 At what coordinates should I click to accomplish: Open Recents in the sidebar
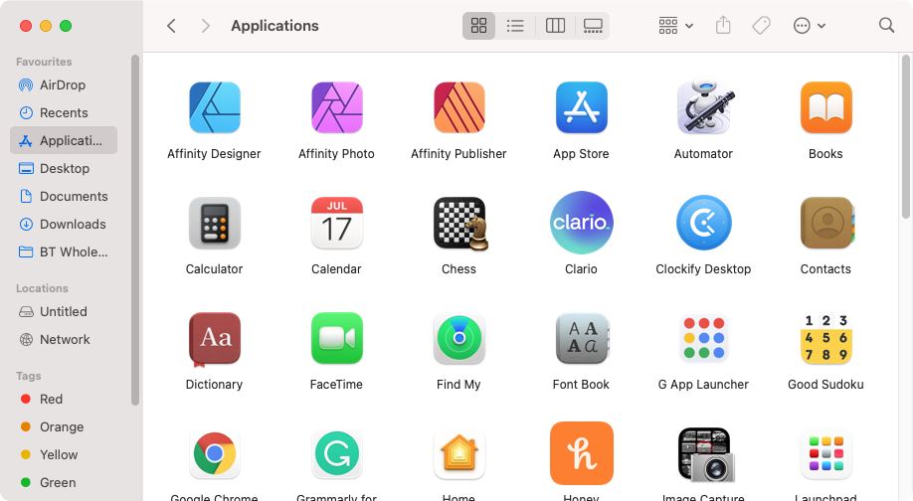pyautogui.click(x=64, y=113)
